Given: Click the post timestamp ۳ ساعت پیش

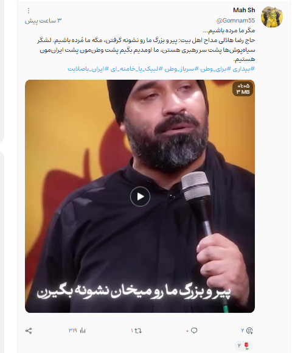Looking at the screenshot, I should point(43,21).
